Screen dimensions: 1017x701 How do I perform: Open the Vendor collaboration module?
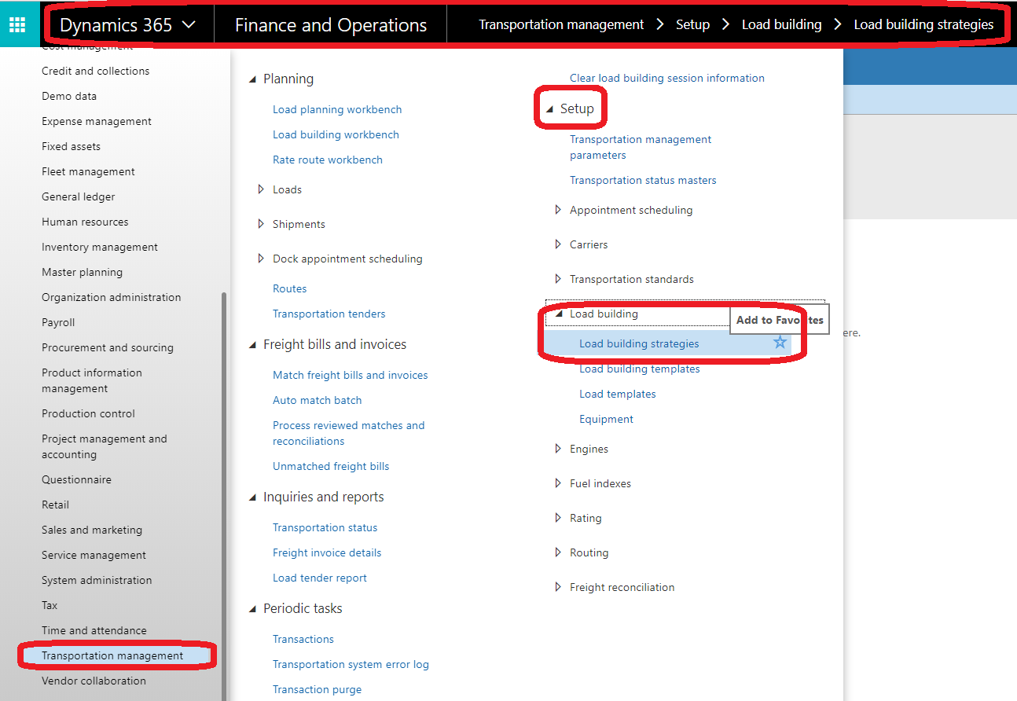94,681
